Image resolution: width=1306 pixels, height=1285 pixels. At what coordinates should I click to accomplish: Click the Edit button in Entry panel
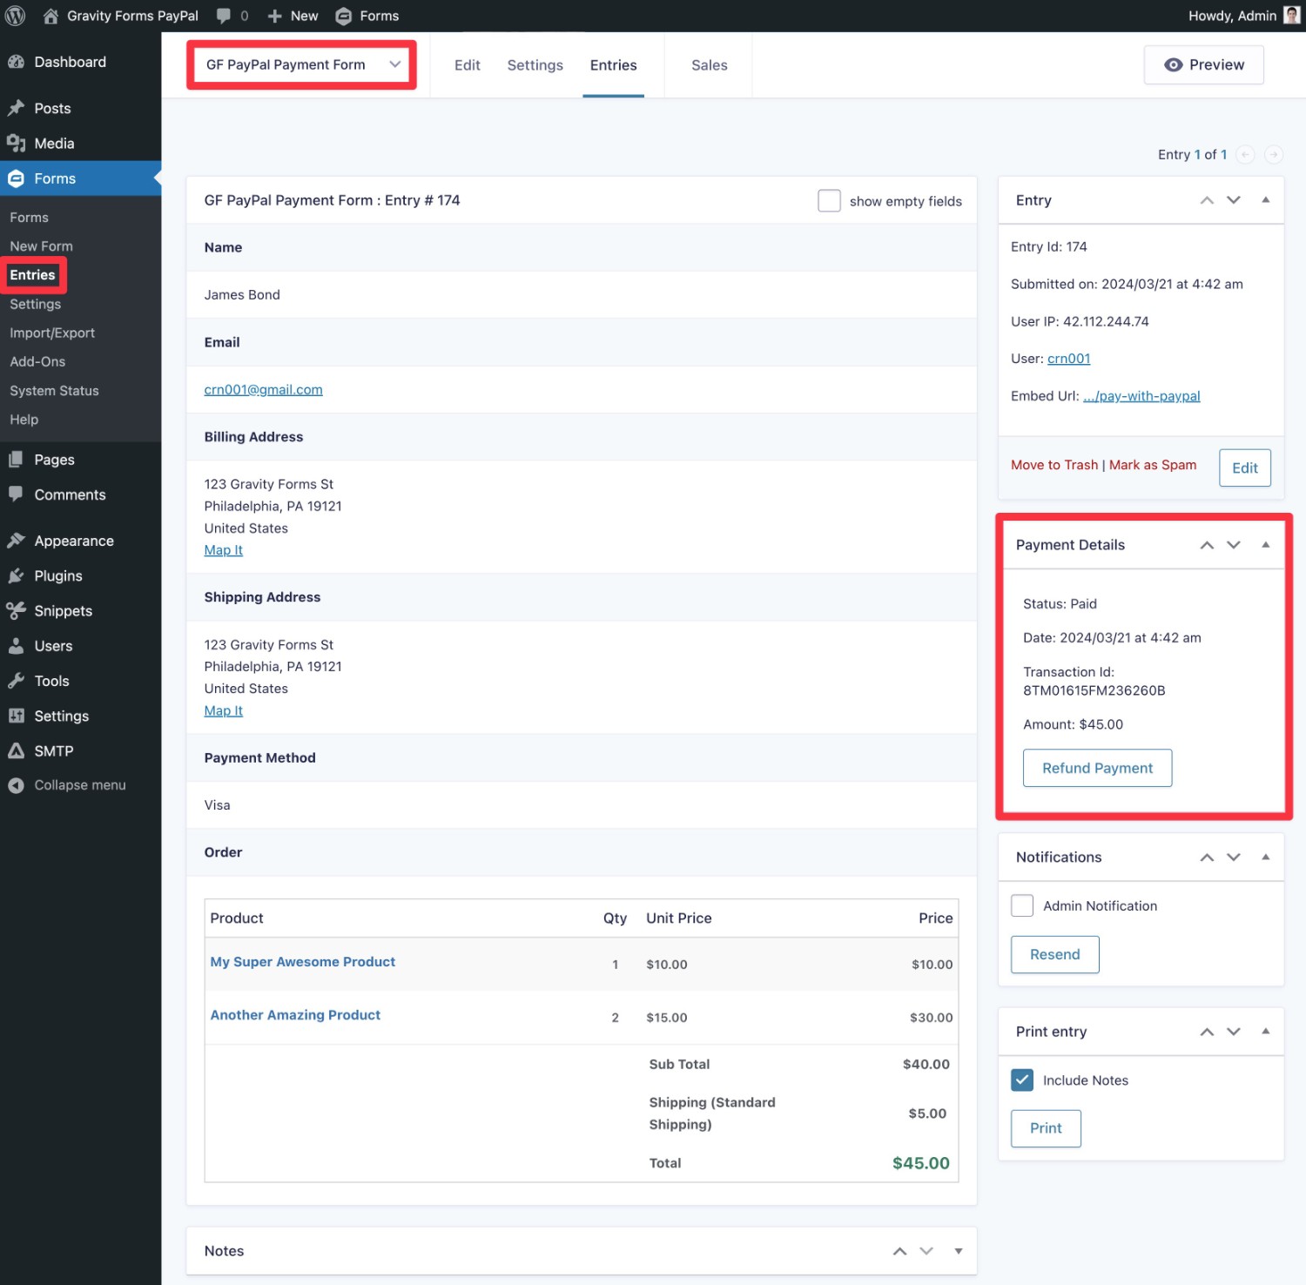coord(1245,468)
